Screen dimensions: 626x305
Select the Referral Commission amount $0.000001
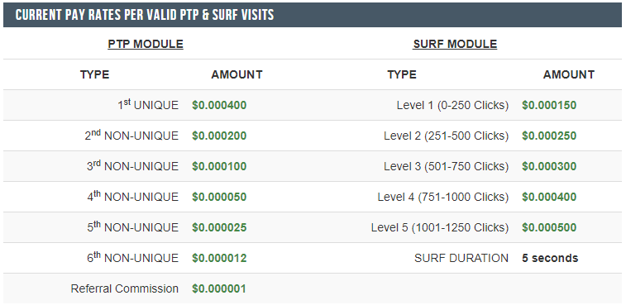pyautogui.click(x=219, y=288)
